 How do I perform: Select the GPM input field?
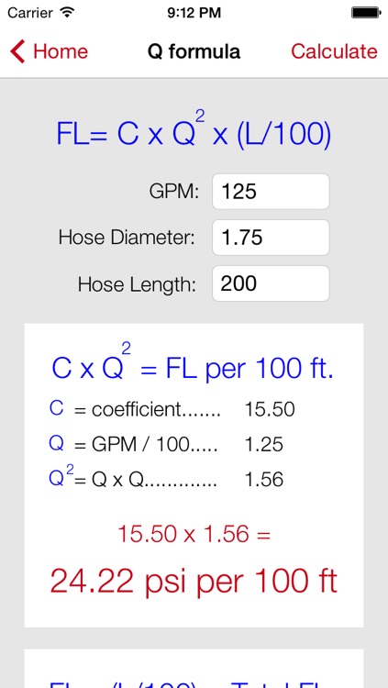tap(271, 192)
